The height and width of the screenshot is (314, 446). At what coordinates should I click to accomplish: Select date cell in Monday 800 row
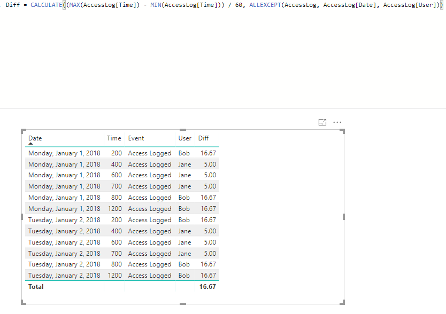(64, 198)
